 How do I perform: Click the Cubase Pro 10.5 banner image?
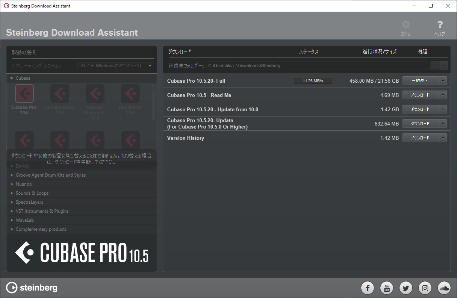[82, 253]
